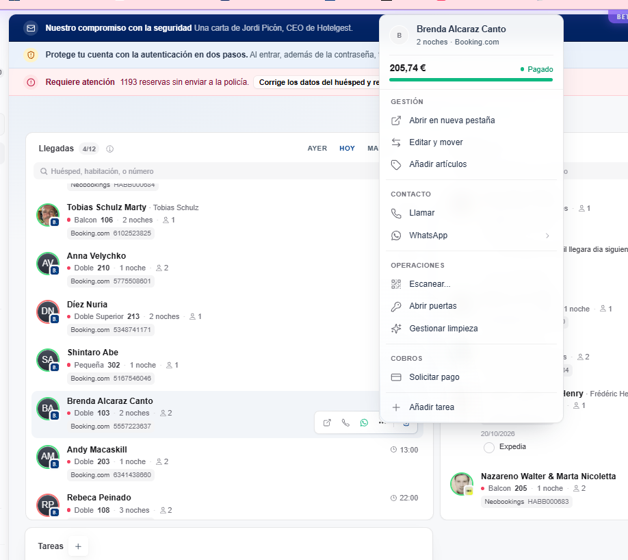
Task: Click the Tobias Schulz Marty avatar photo
Action: 48,214
